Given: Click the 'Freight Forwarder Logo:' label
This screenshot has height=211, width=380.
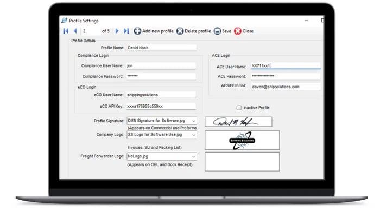Looking at the screenshot, I should click(102, 156).
